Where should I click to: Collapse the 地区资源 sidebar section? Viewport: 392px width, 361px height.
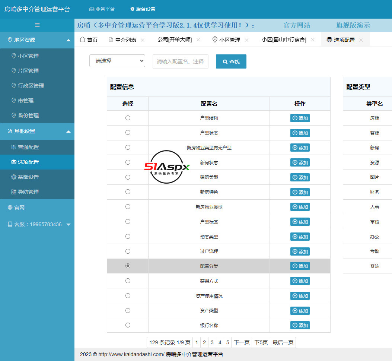[68, 40]
